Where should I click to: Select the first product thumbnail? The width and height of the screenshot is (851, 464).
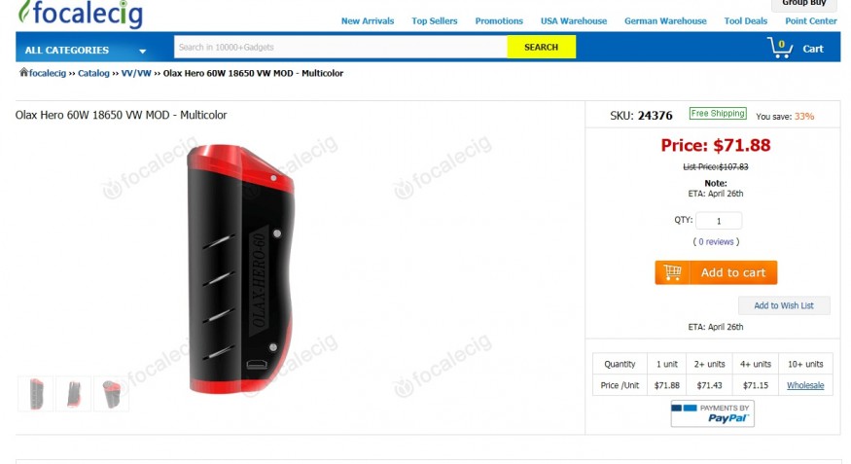(x=36, y=393)
